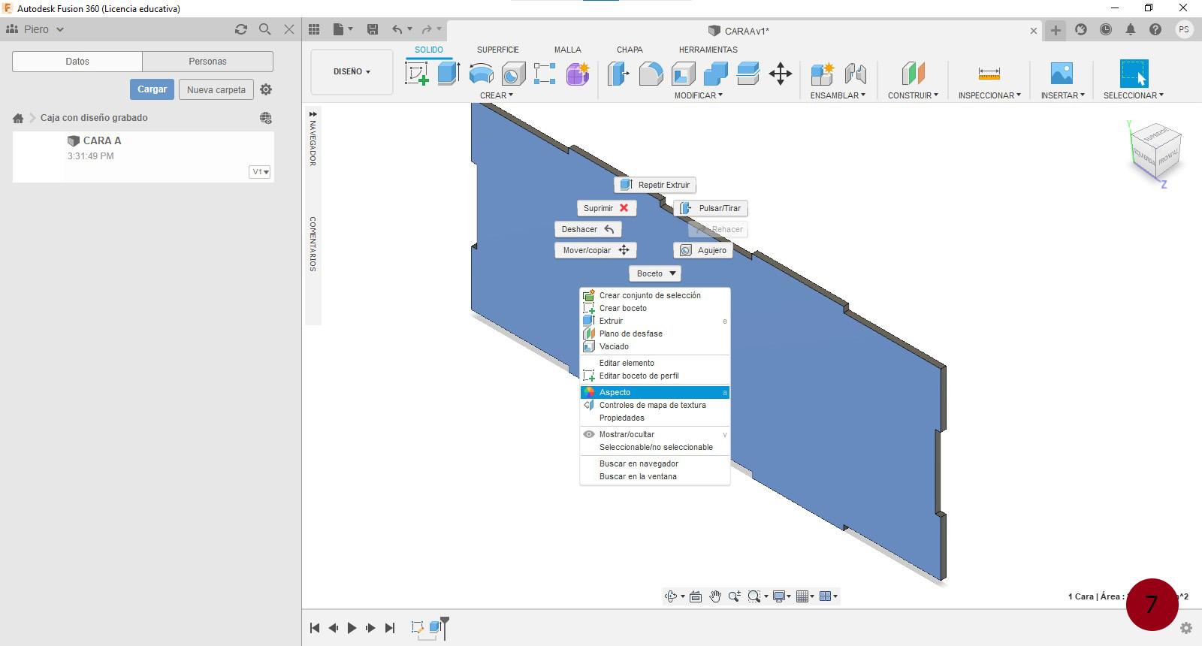Expand the MODIFICAR menu
Screen dimensions: 1202x646
698,95
